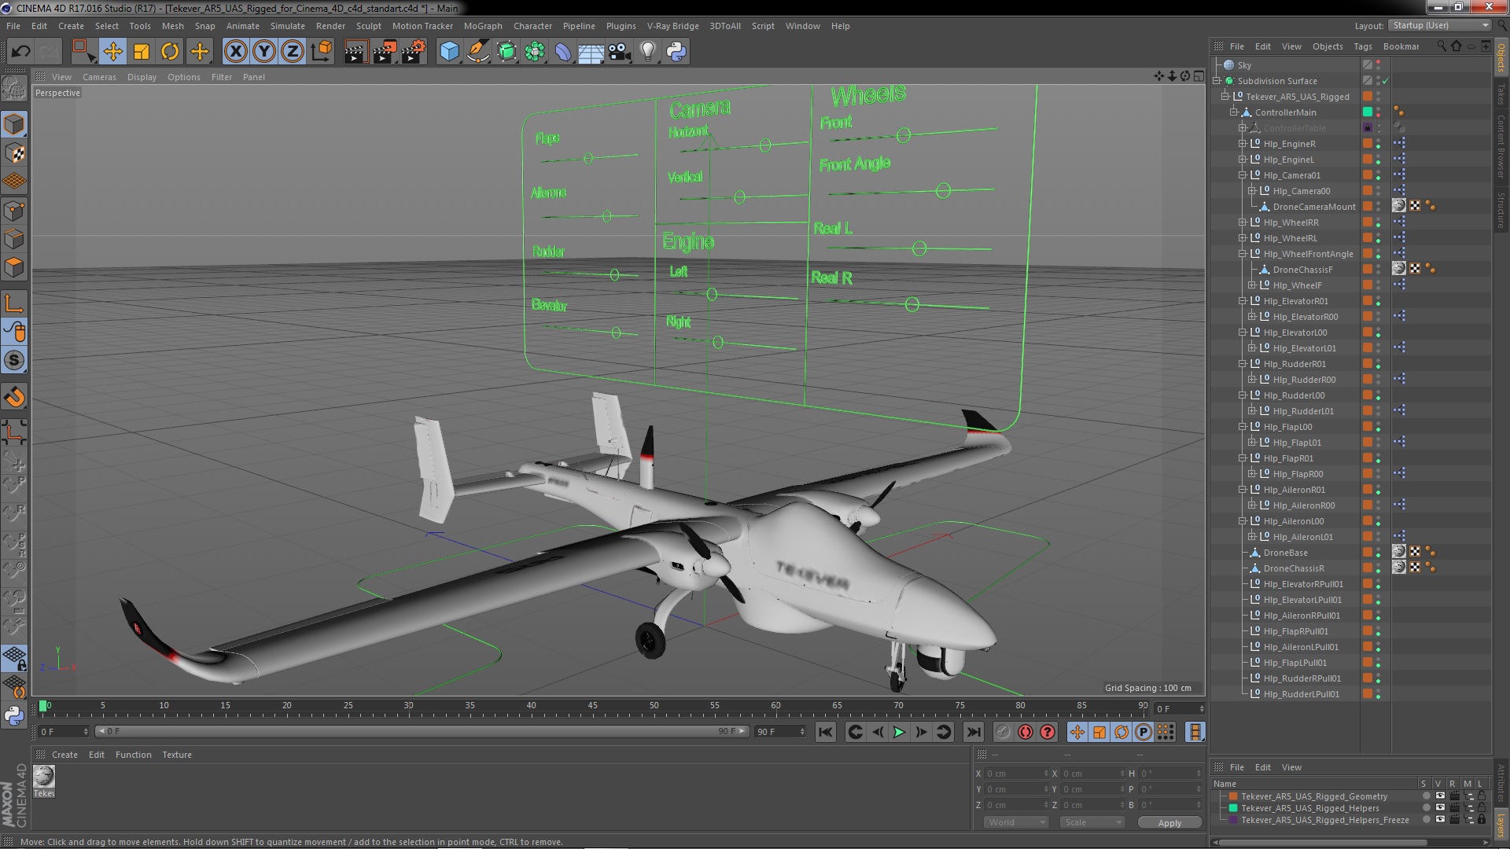Select the Tekever material thumbnail
This screenshot has height=849, width=1510.
(x=44, y=776)
